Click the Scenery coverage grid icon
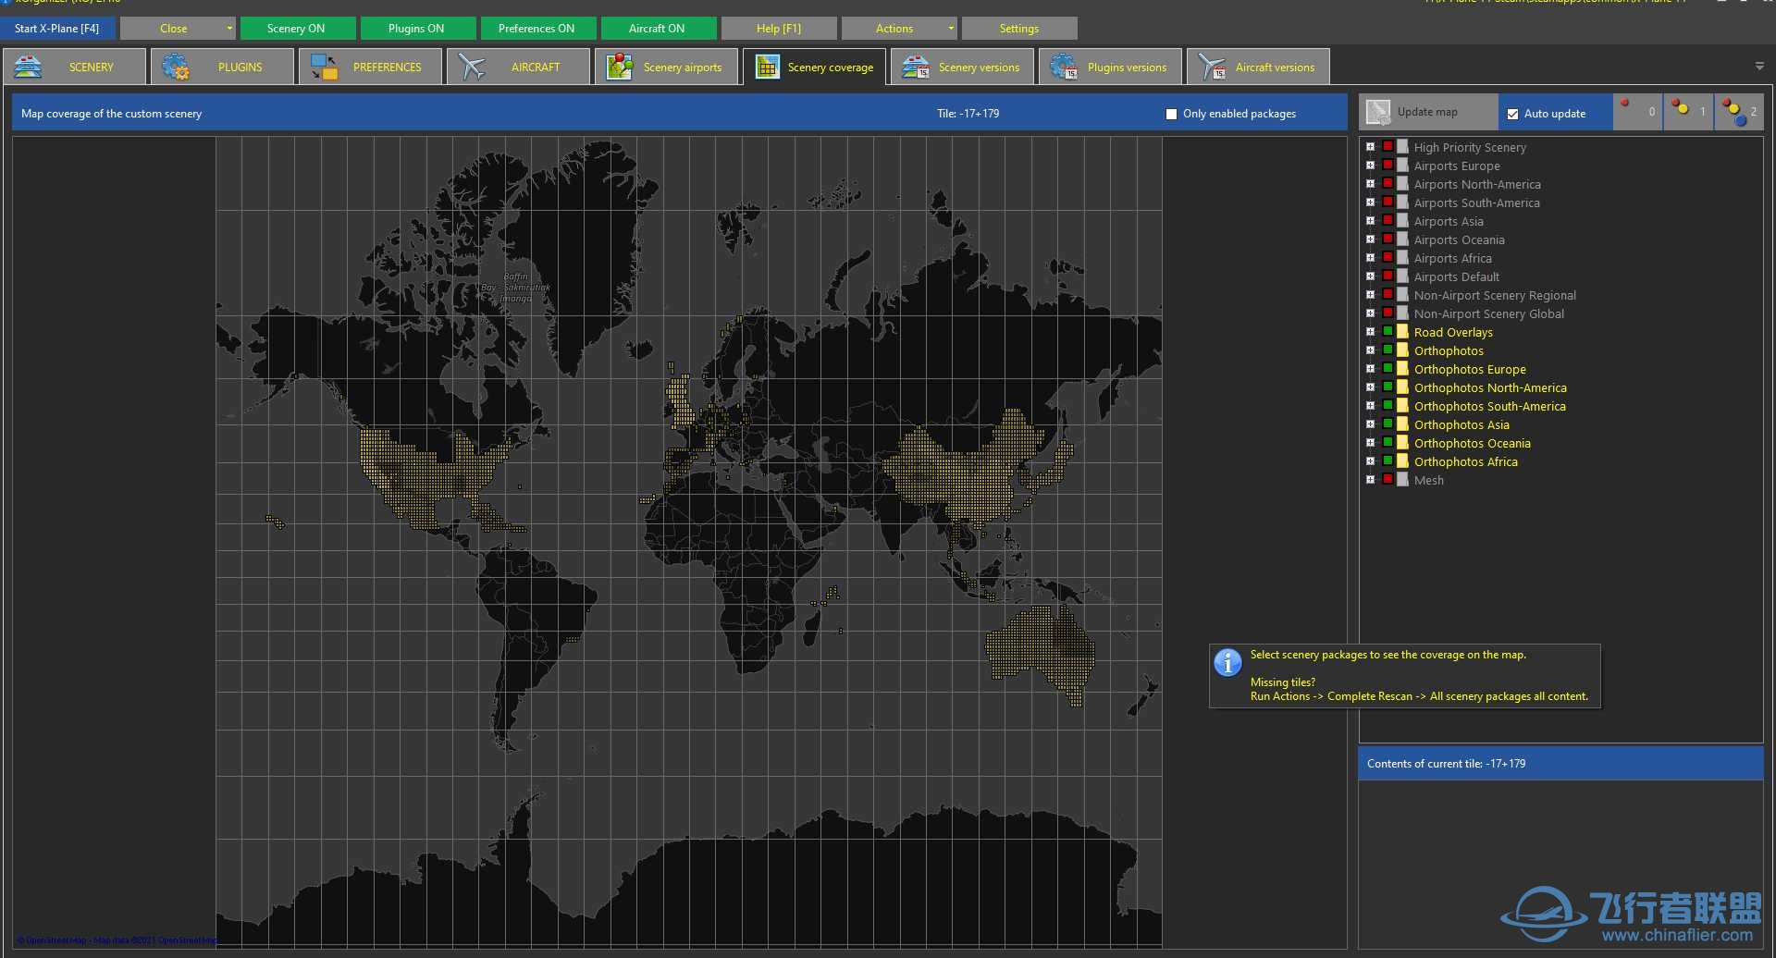 pyautogui.click(x=767, y=67)
